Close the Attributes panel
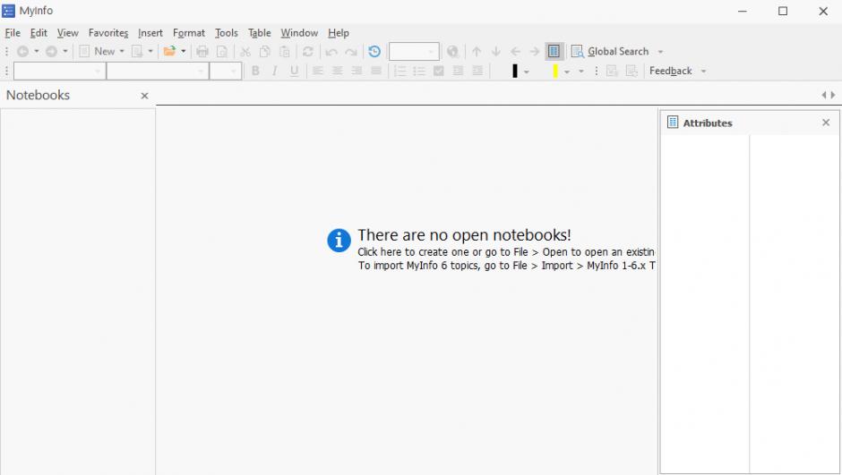 (x=826, y=123)
